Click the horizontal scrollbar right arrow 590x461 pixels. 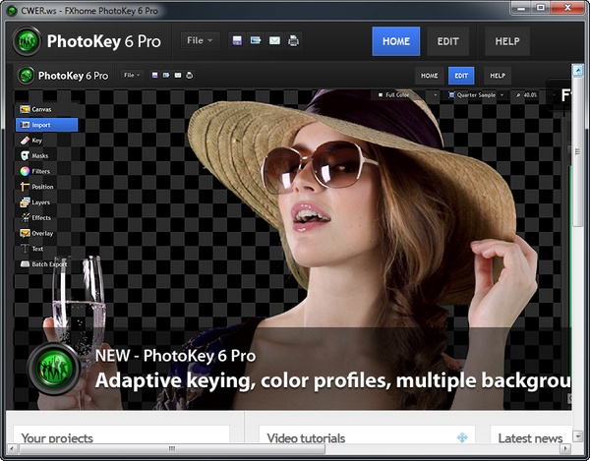tap(565, 448)
